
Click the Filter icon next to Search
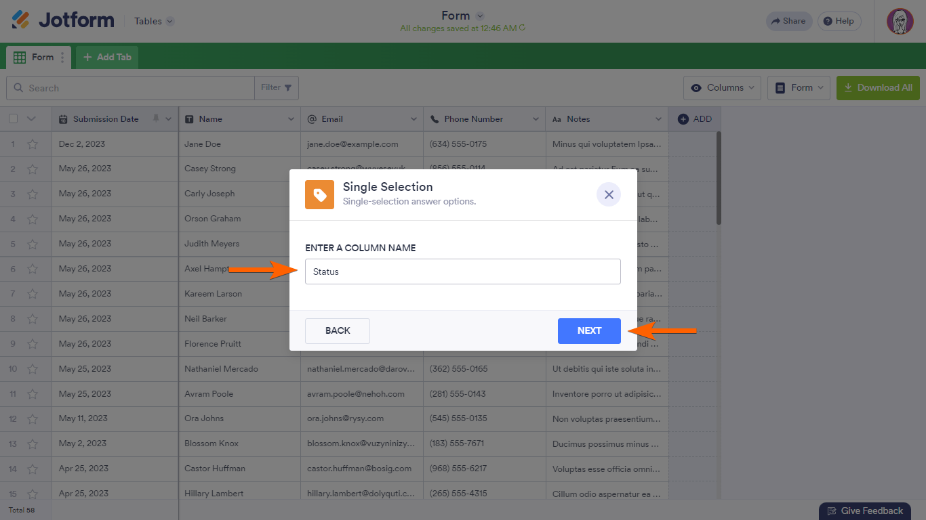click(x=287, y=87)
